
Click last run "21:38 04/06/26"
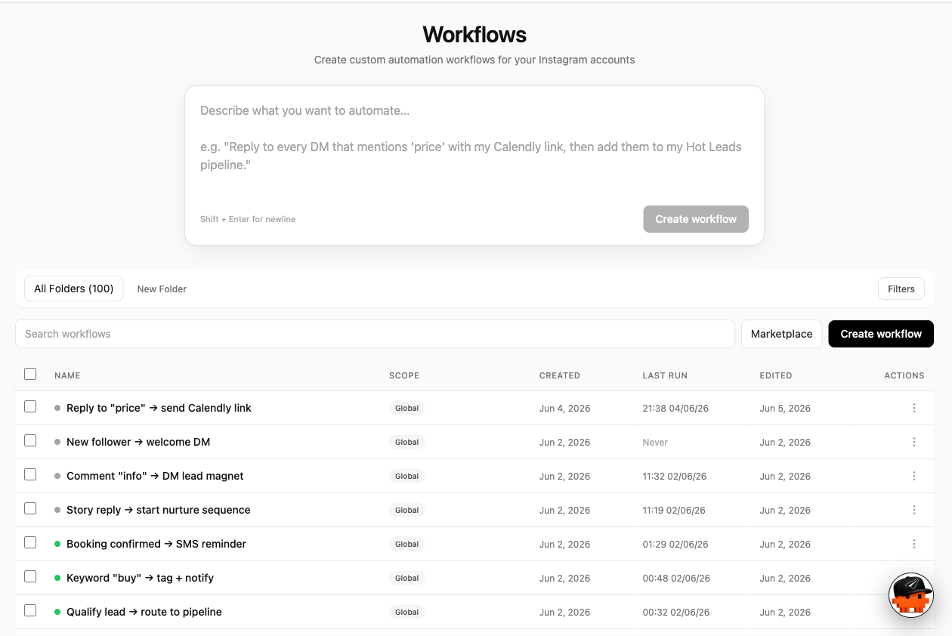675,409
